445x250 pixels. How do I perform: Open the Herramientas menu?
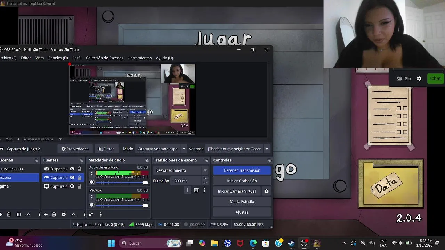(139, 58)
